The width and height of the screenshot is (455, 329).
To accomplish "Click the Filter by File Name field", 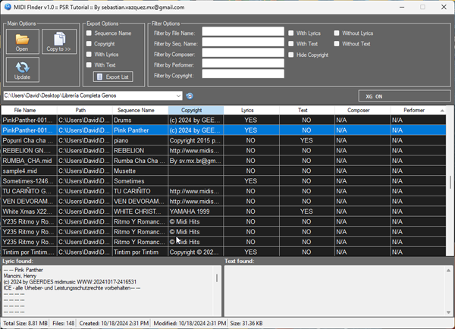I will [x=243, y=31].
